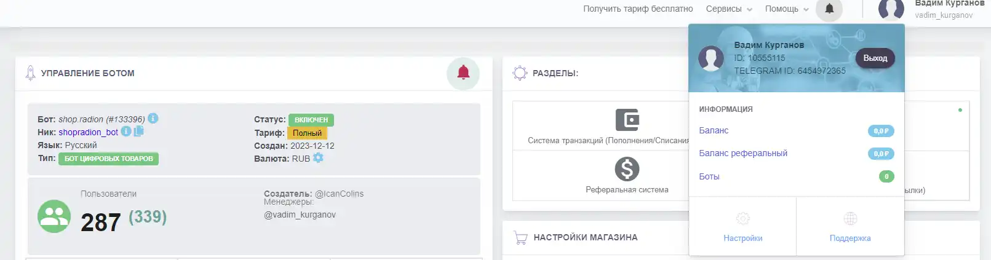Open Настройки in the profile dropdown
The width and height of the screenshot is (991, 260).
742,238
